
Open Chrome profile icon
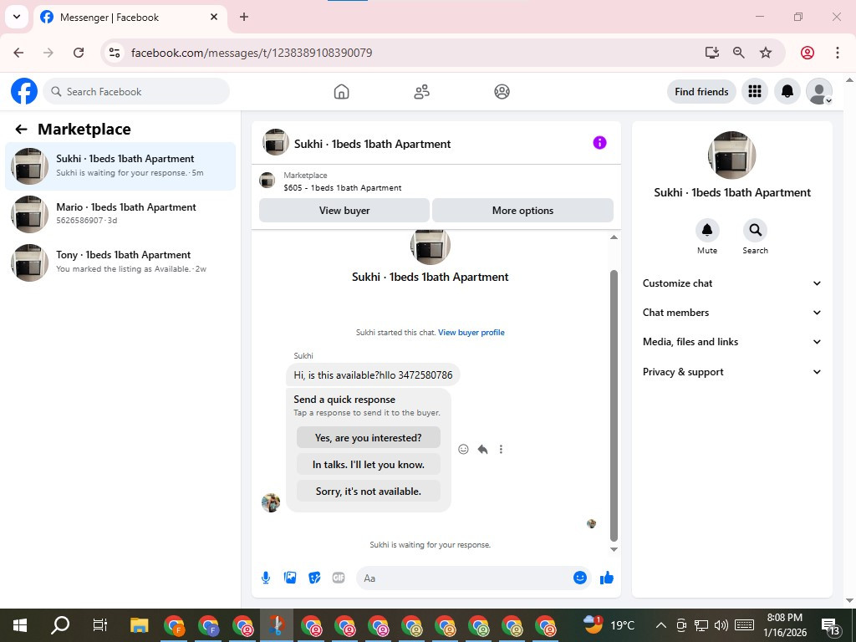click(807, 53)
